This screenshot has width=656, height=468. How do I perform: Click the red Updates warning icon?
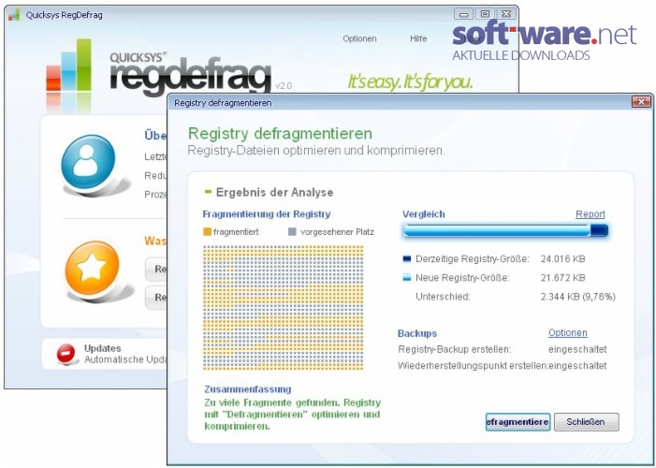[66, 354]
